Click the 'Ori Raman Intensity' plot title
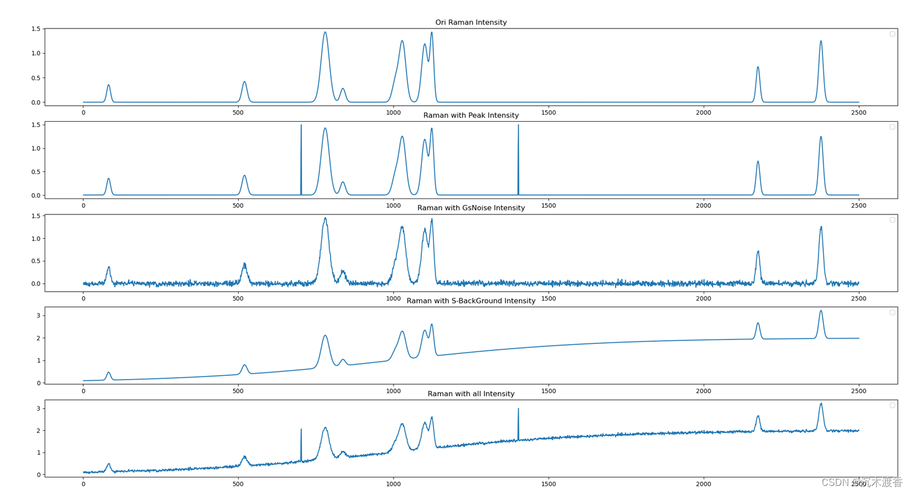The width and height of the screenshot is (912, 493). 471,23
